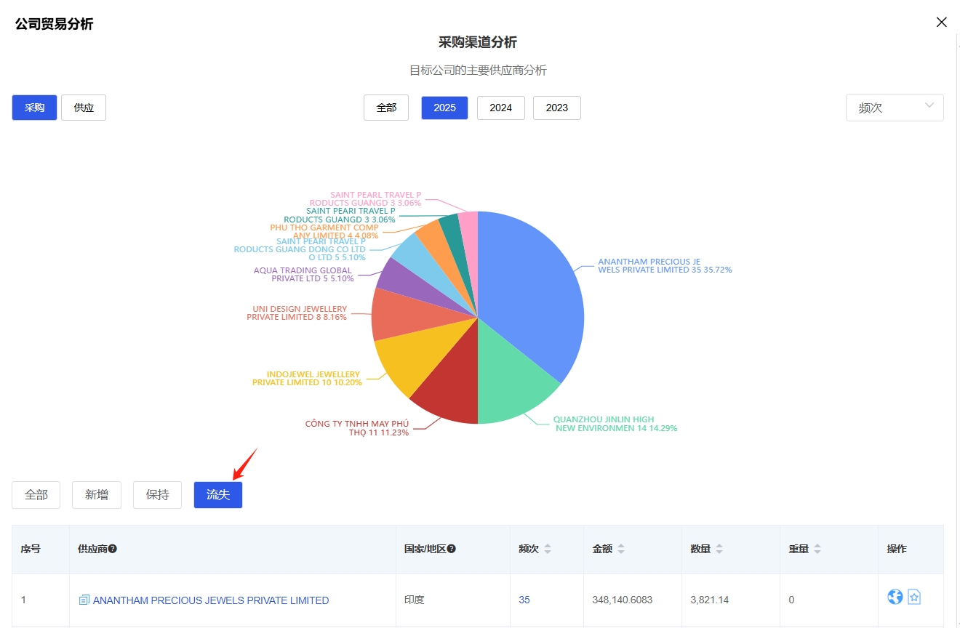
Task: Open ANANTHAM PRECIOUS JEWELS PRIVATE LIMITED supplier link
Action: point(211,600)
